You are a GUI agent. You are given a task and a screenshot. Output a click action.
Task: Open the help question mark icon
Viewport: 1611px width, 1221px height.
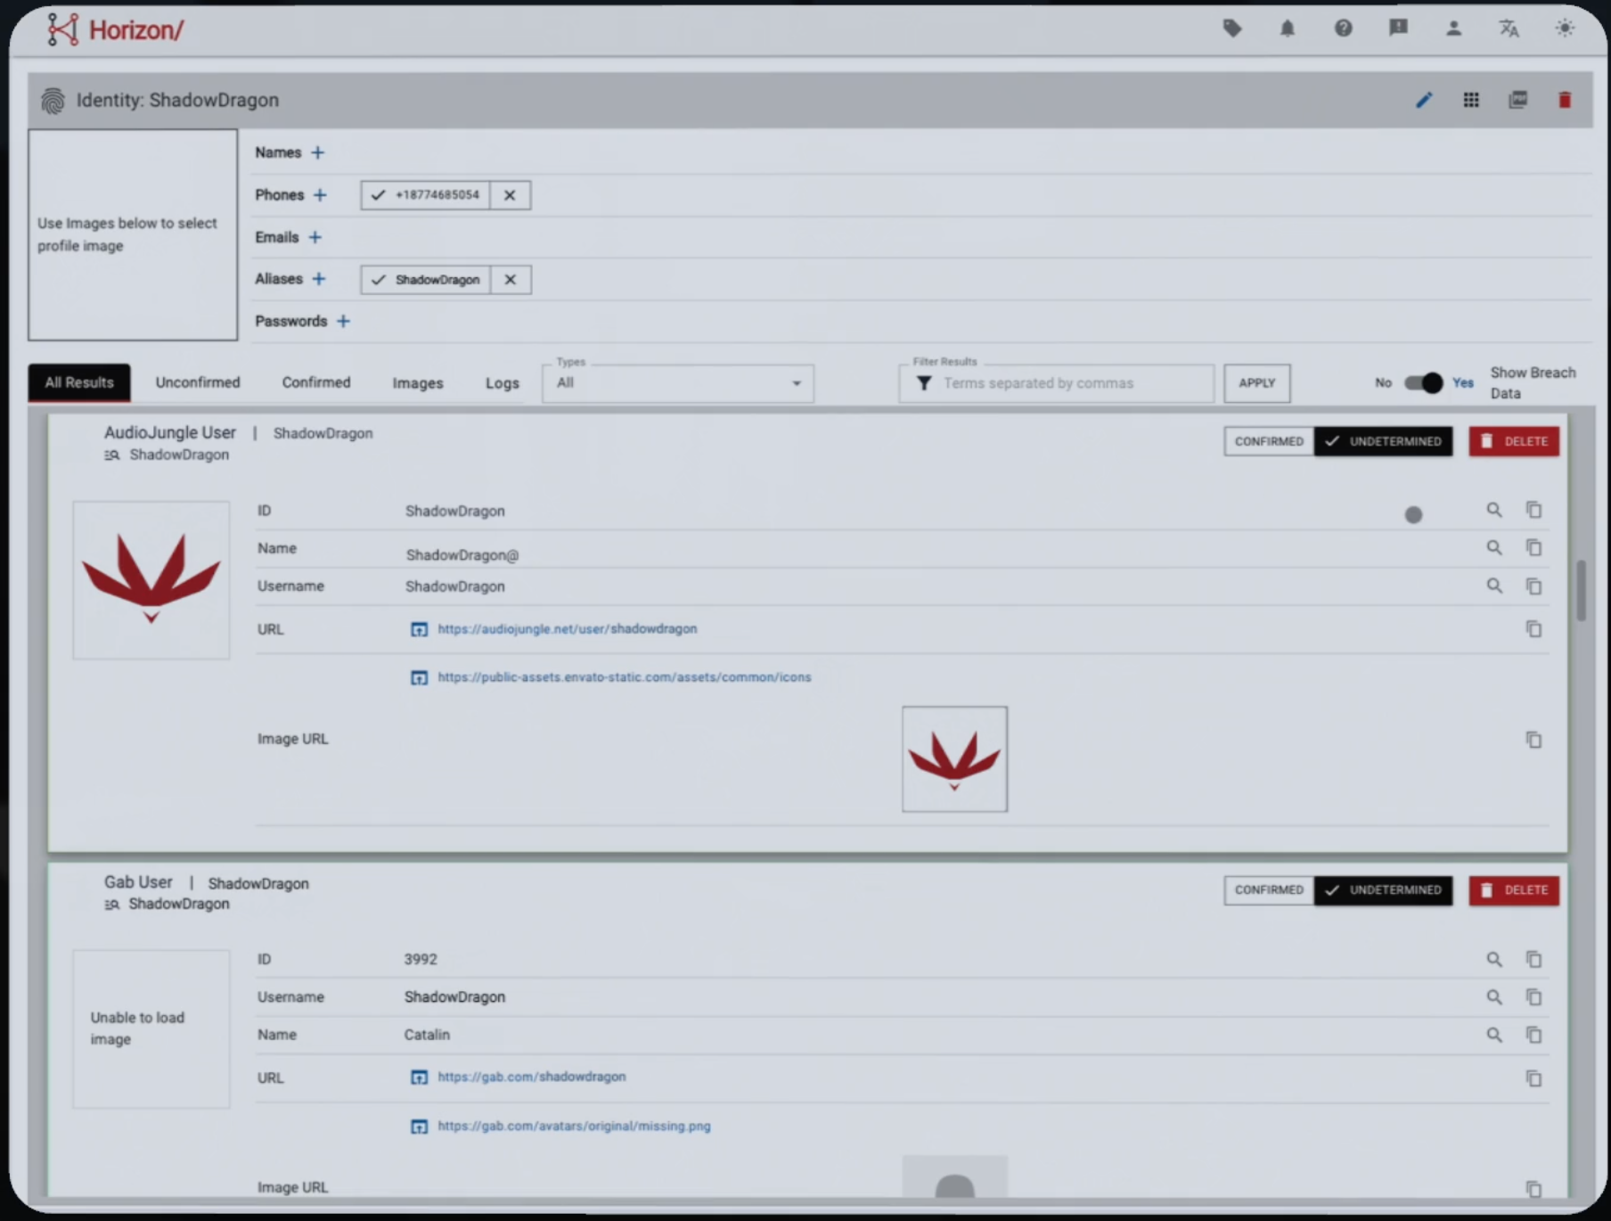click(x=1343, y=29)
